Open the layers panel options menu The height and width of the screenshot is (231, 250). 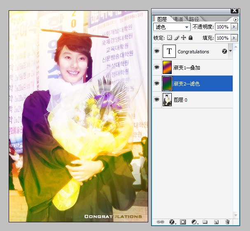pyautogui.click(x=236, y=19)
